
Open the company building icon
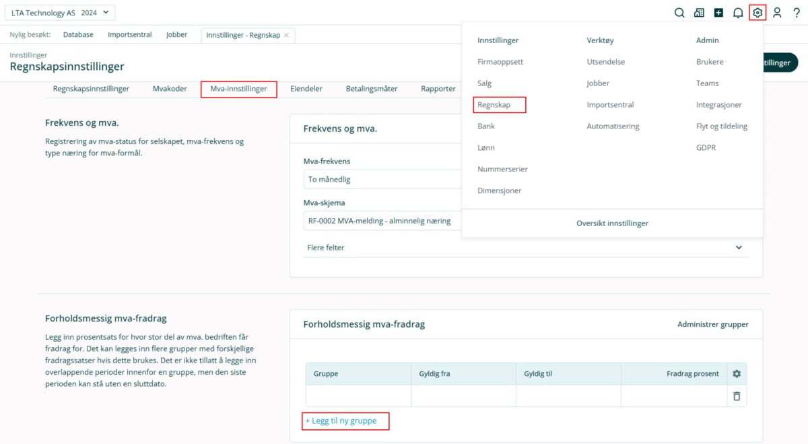point(699,13)
